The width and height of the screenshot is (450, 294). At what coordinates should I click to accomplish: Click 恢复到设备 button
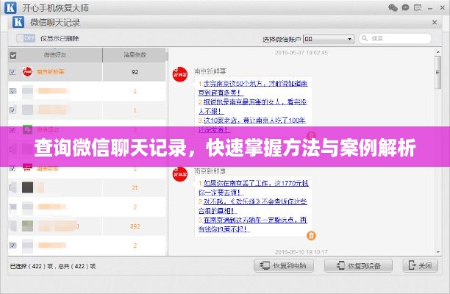click(358, 265)
